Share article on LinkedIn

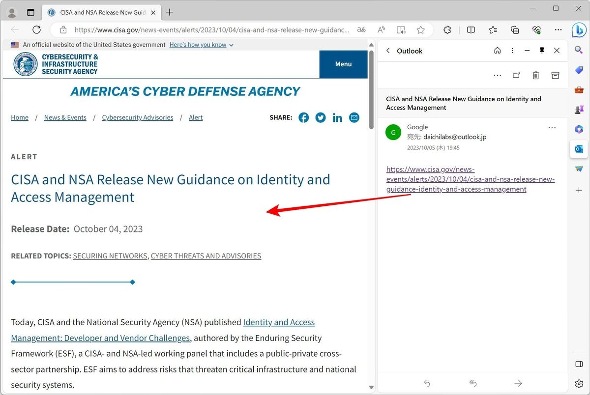(x=337, y=117)
